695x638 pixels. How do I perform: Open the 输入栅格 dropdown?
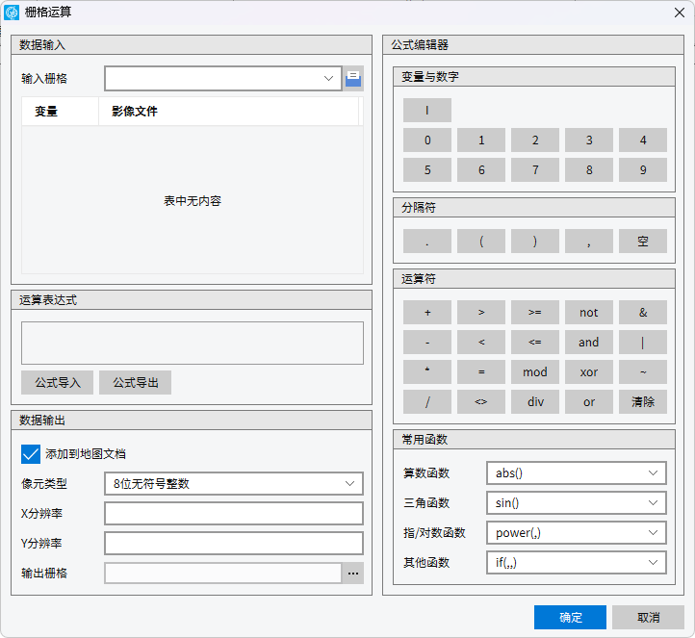222,79
